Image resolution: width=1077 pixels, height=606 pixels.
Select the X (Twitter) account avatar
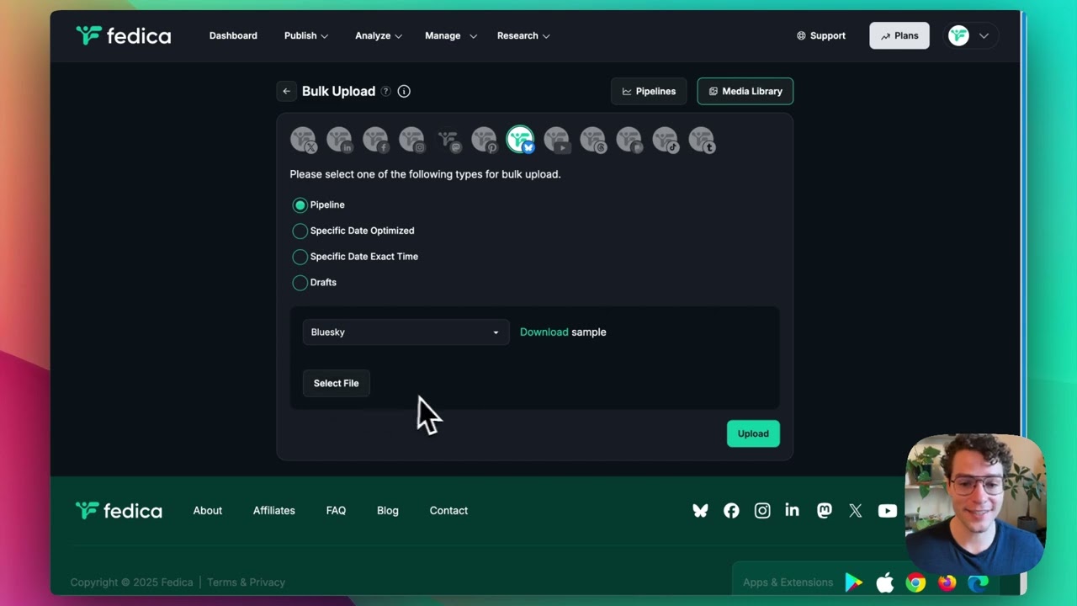(303, 140)
